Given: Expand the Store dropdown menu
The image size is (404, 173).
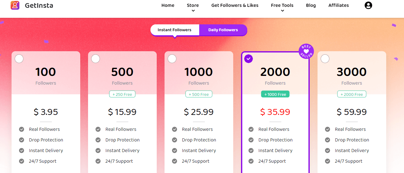Looking at the screenshot, I should [x=193, y=11].
